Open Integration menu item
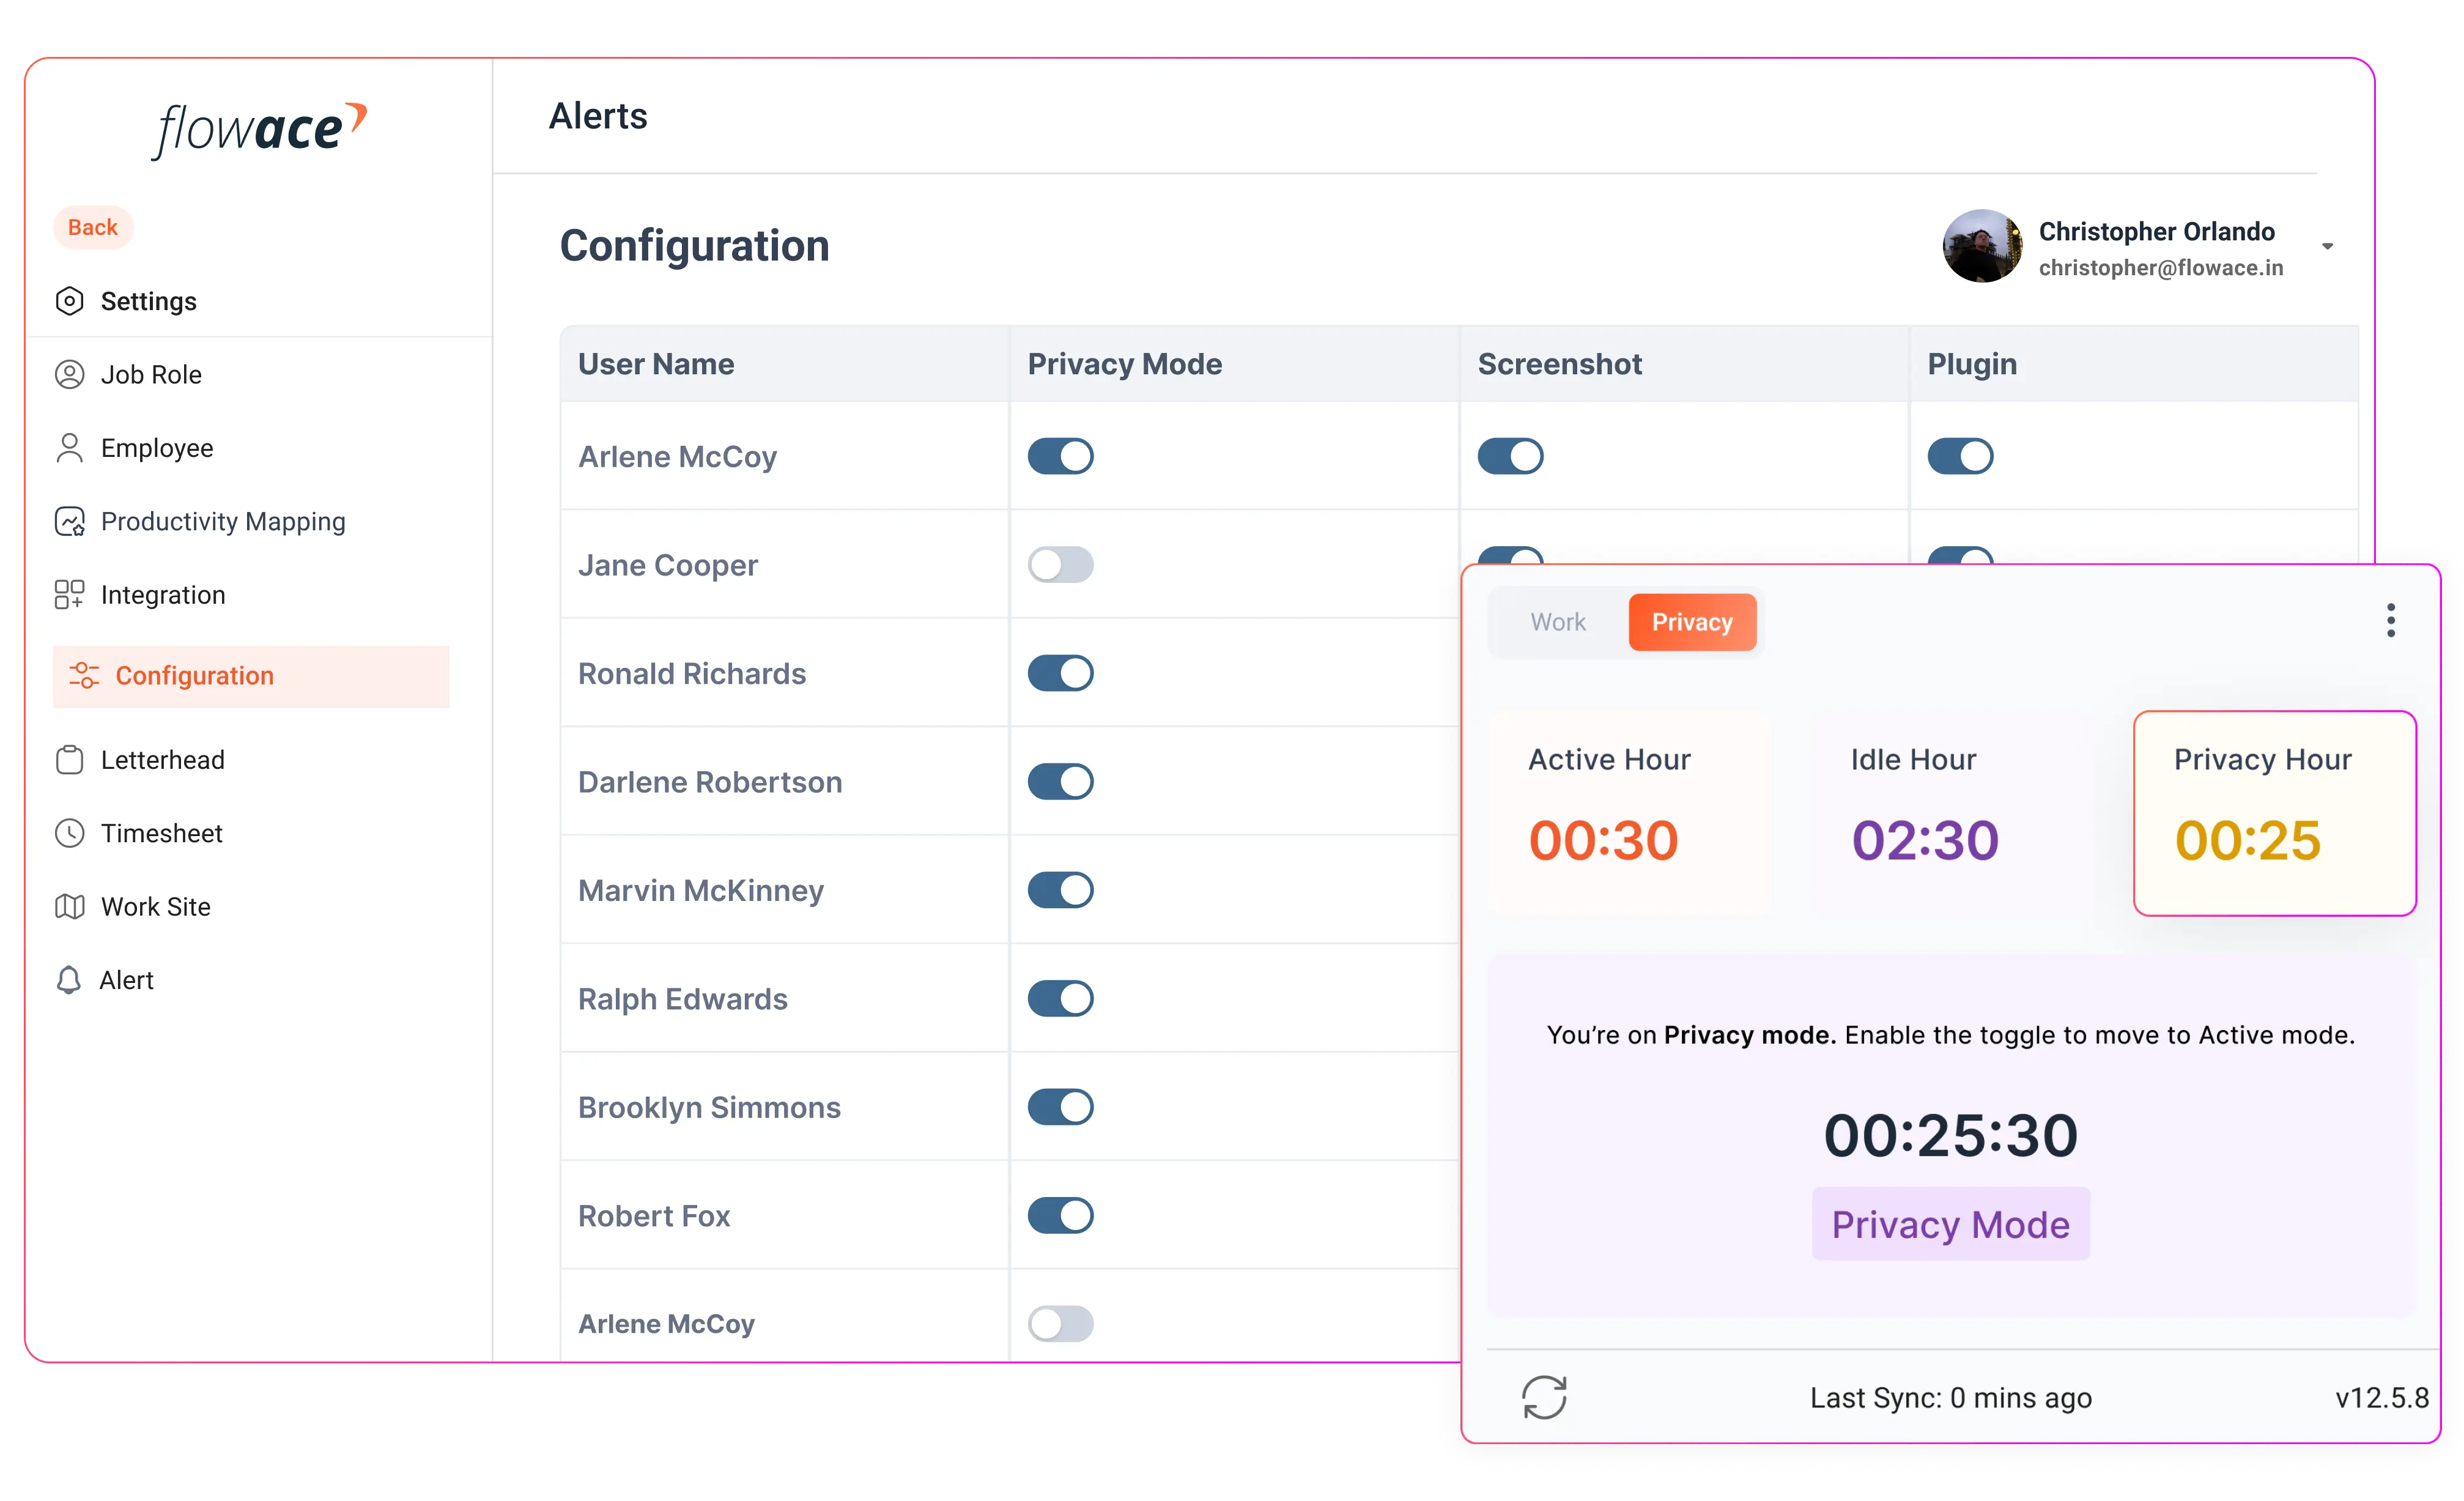 163,594
